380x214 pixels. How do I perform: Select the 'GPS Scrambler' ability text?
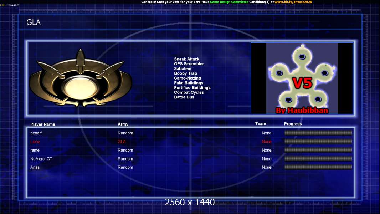tap(189, 64)
